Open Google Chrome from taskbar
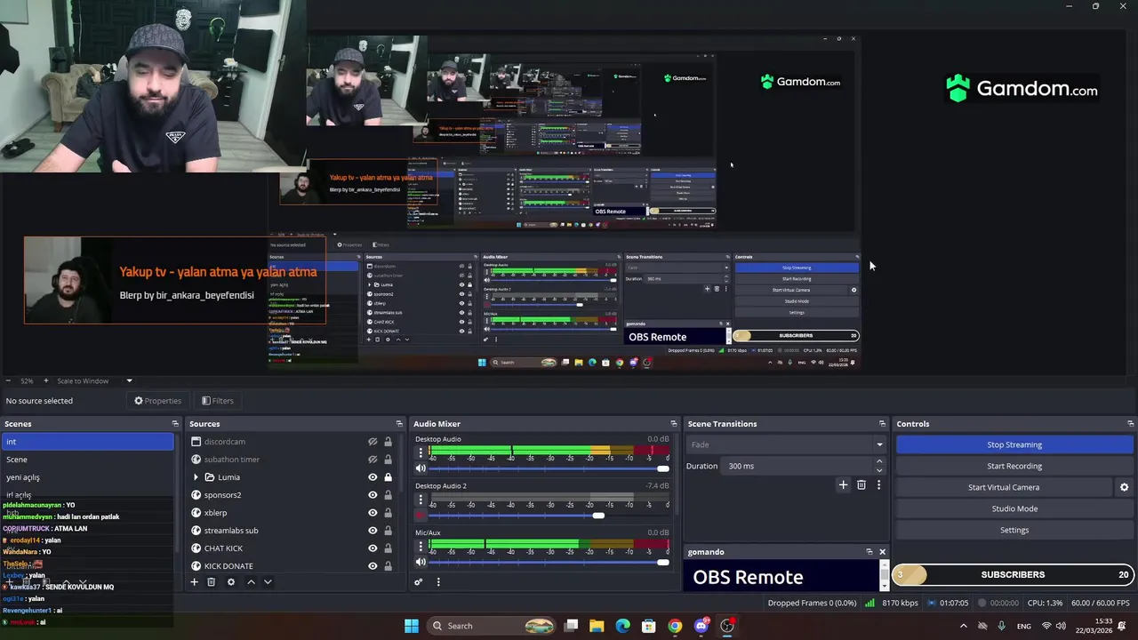 tap(675, 626)
